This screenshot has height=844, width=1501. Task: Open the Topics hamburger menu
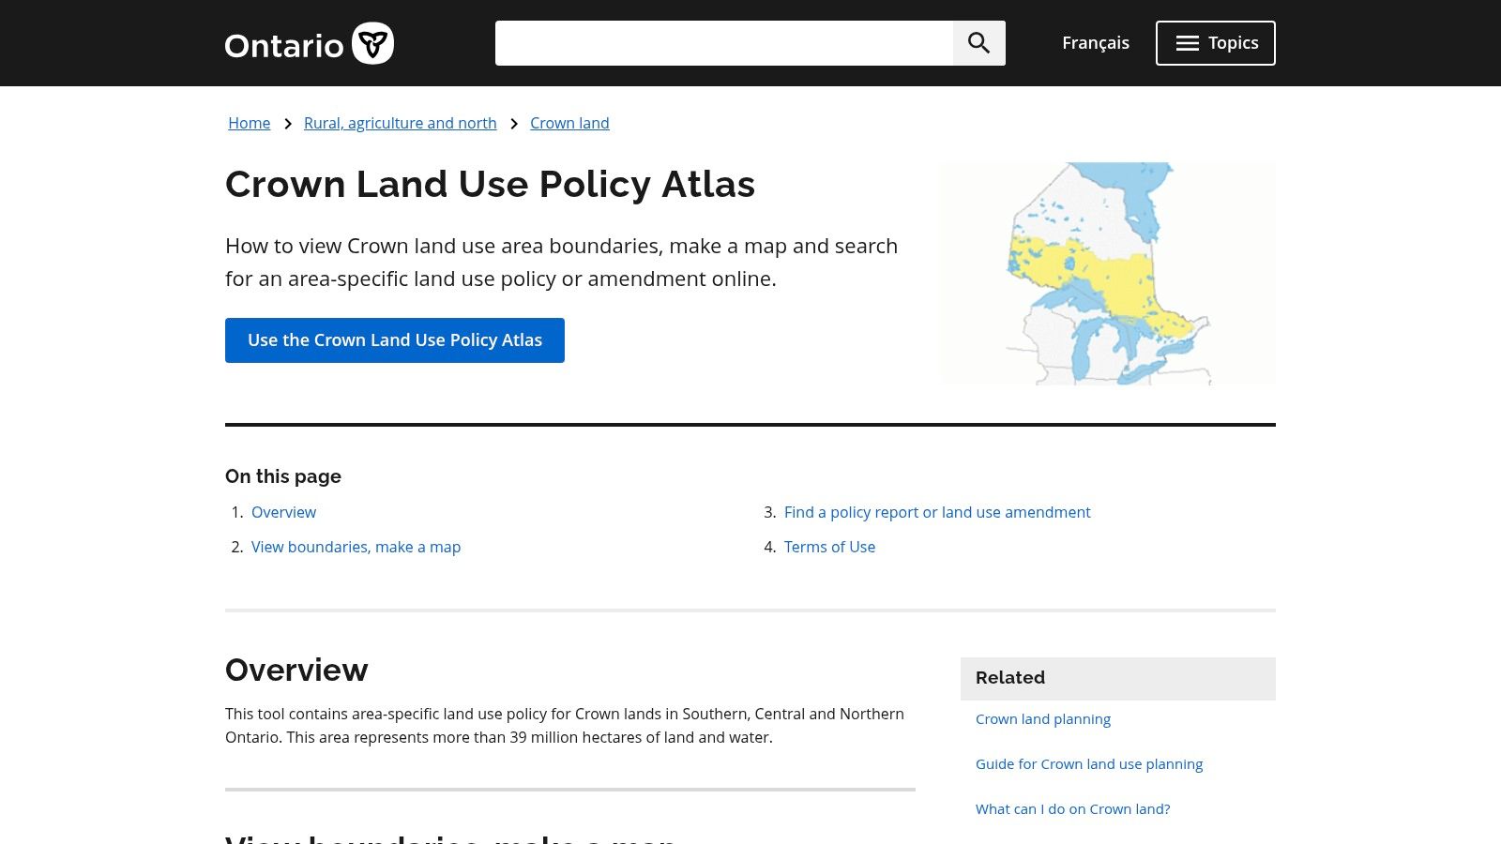pyautogui.click(x=1215, y=43)
